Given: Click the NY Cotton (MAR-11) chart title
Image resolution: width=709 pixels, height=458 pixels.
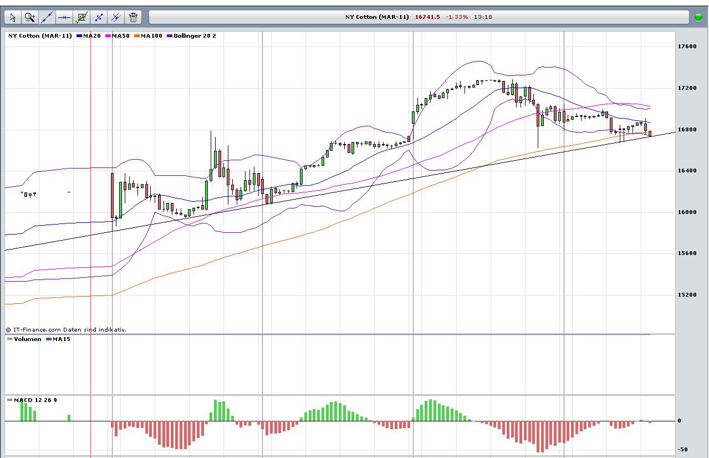Looking at the screenshot, I should 40,36.
